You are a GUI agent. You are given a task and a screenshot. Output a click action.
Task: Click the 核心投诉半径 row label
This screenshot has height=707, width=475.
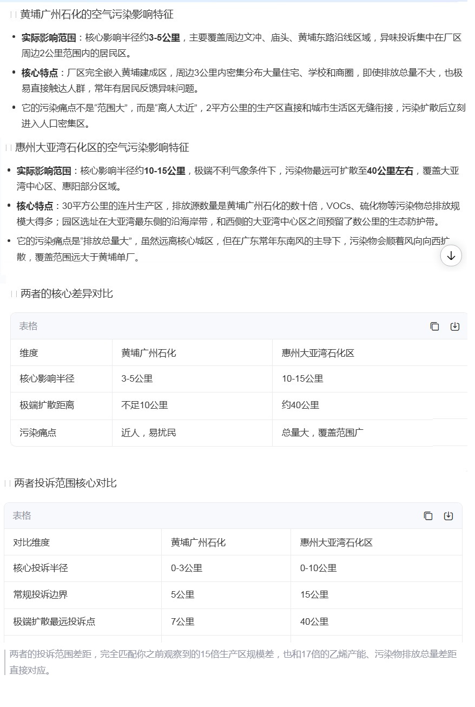(41, 568)
